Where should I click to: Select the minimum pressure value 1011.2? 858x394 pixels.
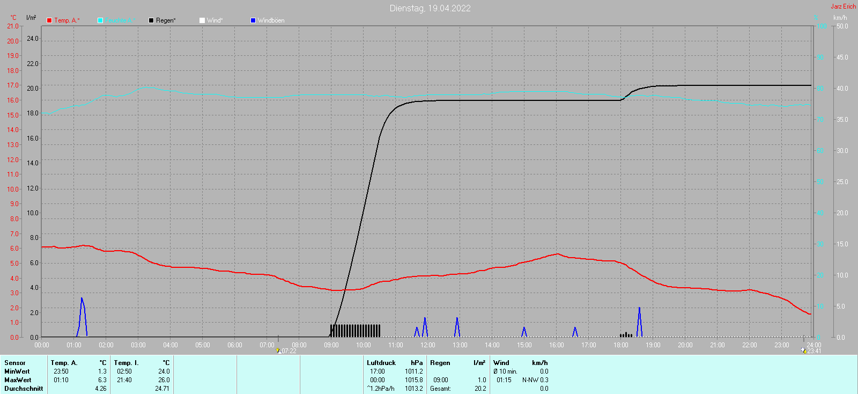tap(414, 371)
